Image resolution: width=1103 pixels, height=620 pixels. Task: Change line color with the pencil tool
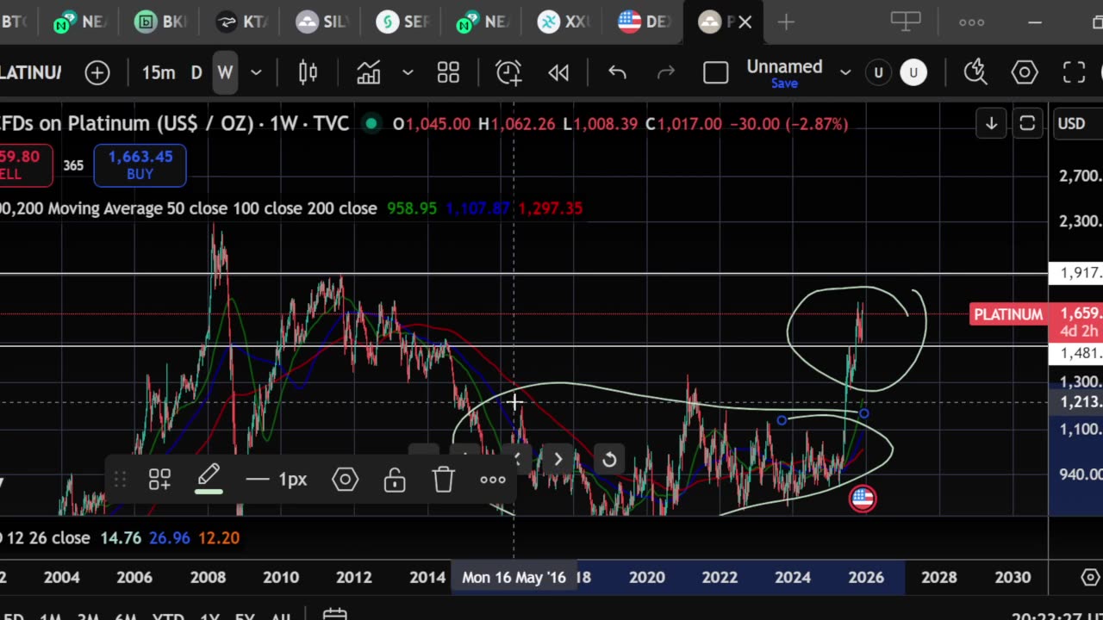pos(209,479)
